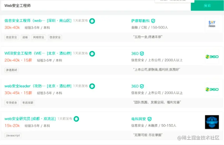Click the text 金融 / C轮 / 150-500人
The width and height of the screenshot is (224, 145).
click(149, 28)
